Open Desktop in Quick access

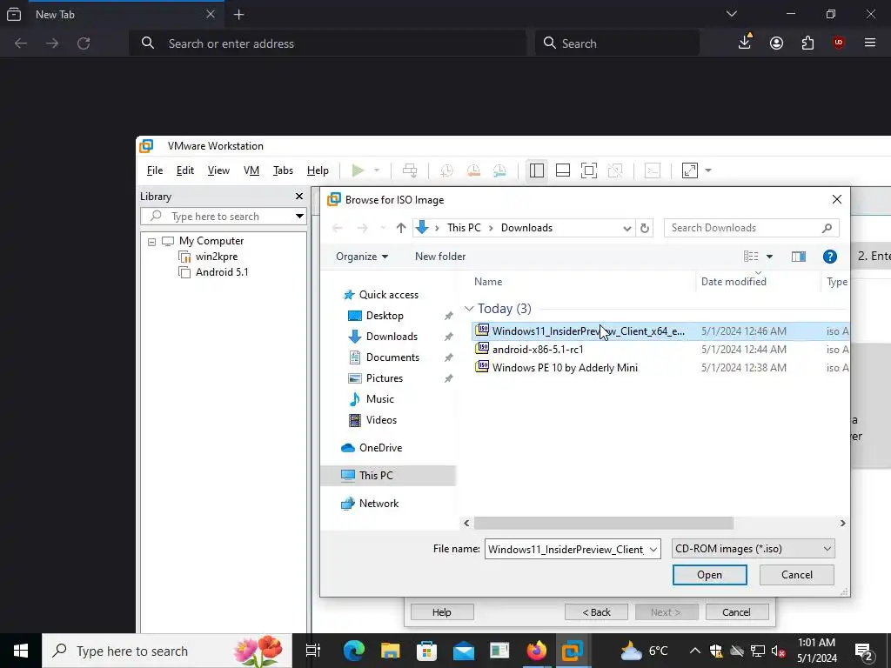point(385,316)
